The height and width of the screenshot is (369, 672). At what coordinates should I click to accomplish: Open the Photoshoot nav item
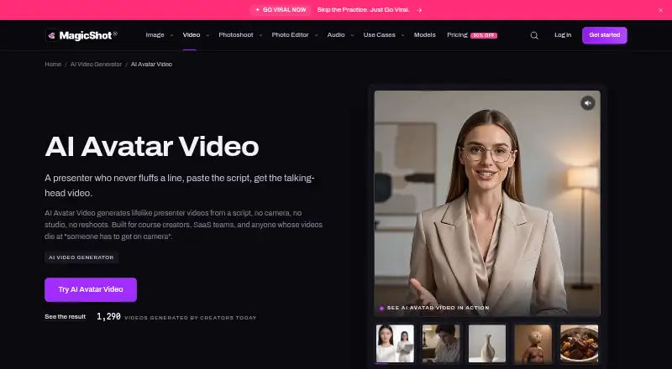point(236,35)
